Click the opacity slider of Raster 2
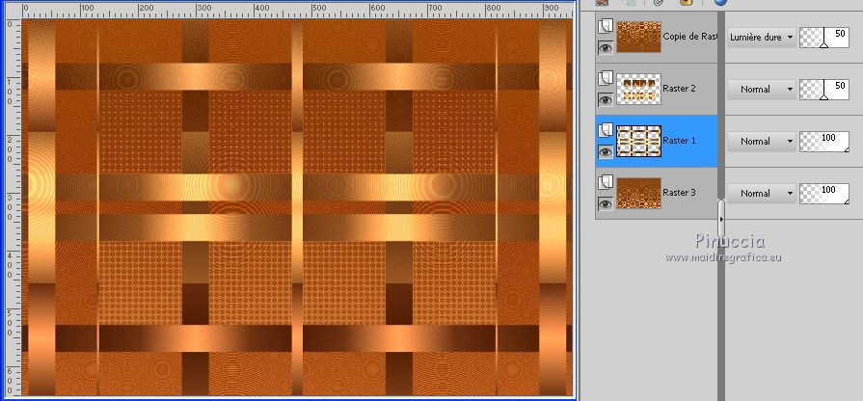 823,89
